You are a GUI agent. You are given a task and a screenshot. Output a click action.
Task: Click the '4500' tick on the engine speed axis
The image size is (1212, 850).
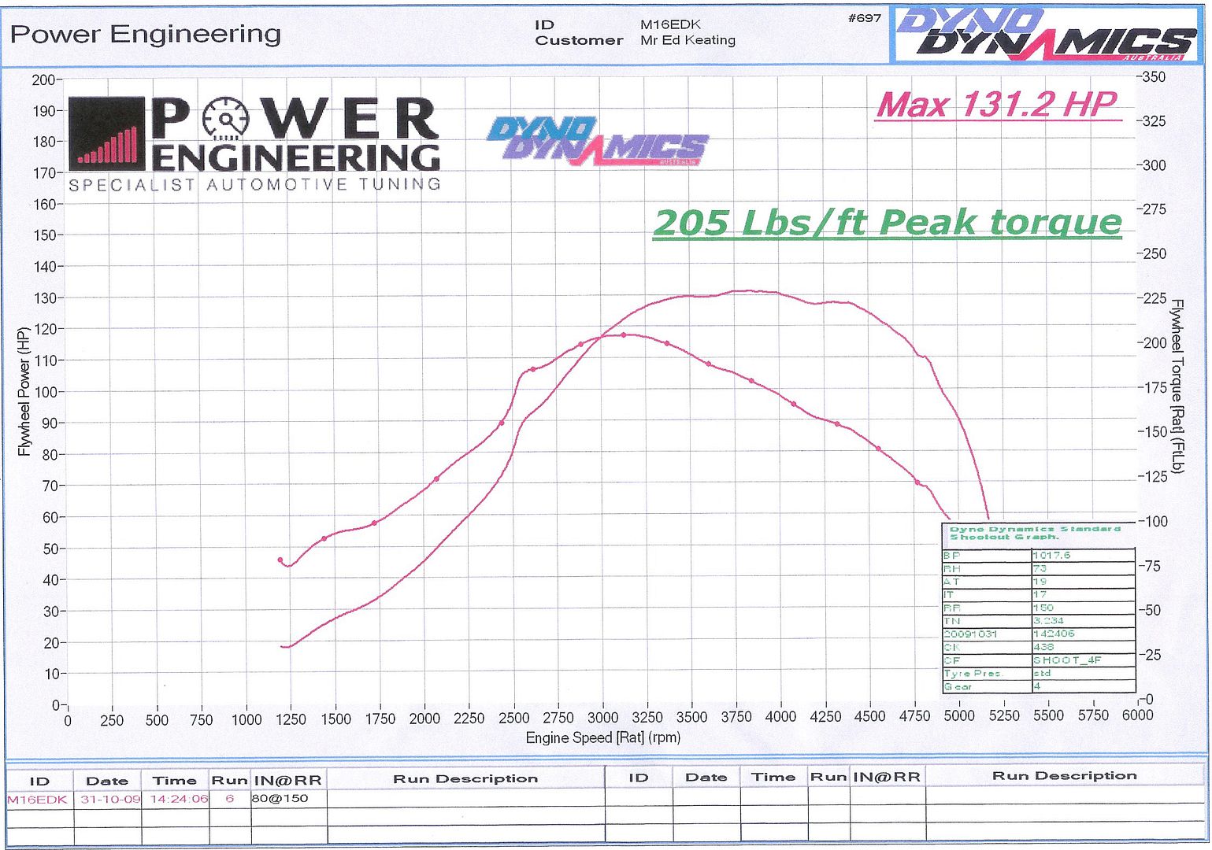pyautogui.click(x=870, y=716)
